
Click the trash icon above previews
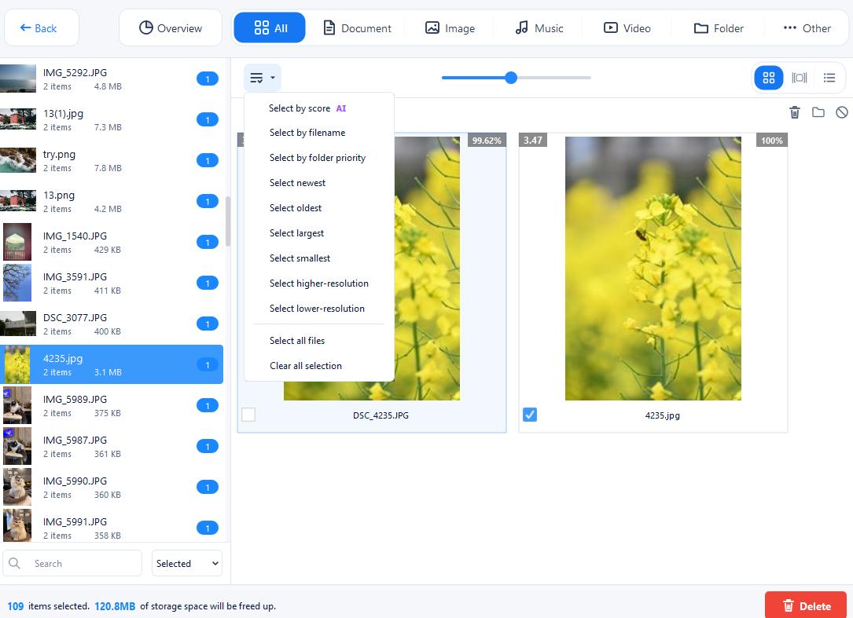point(795,112)
